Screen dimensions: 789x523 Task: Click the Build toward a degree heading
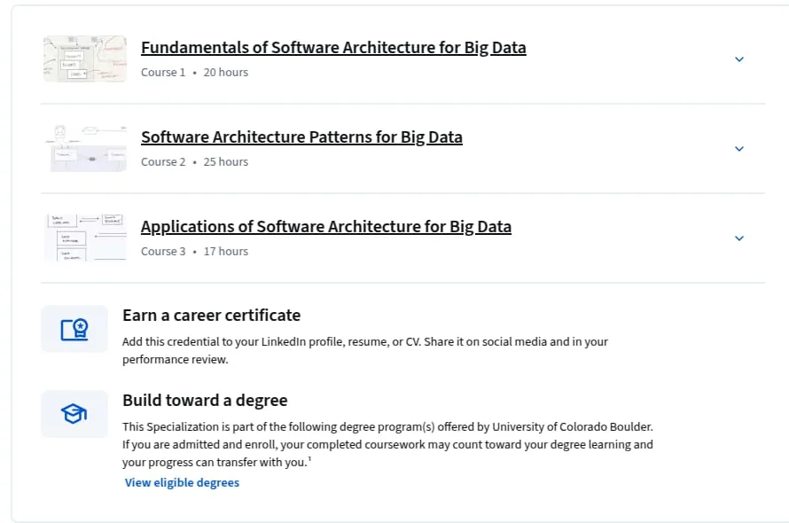[x=205, y=400]
